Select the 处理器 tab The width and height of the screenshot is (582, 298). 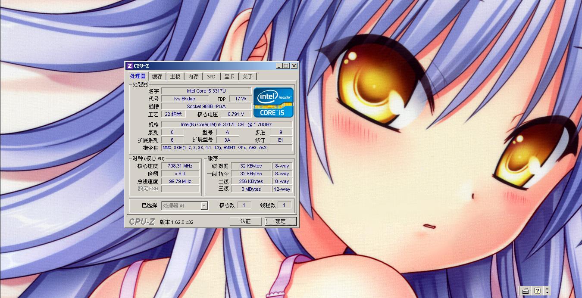138,76
